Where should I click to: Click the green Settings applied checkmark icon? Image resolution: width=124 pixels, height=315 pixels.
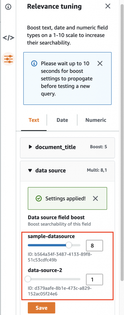38,199
